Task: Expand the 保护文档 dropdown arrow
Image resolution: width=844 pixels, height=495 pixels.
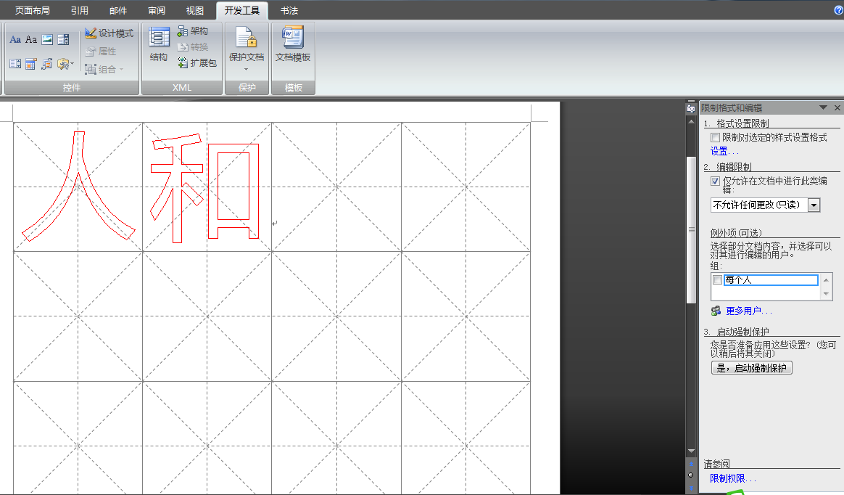Action: [247, 70]
